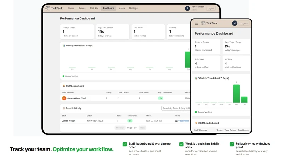Screen dimensions: 283x159
Task: Click green check beside Staff leaderboard feature
Action: [x=125, y=144]
